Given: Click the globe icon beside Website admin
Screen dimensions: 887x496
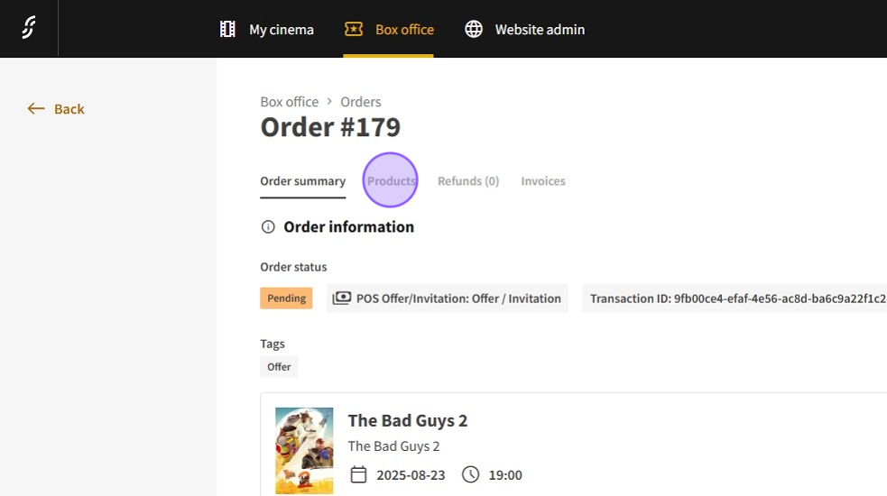Looking at the screenshot, I should click(x=474, y=30).
